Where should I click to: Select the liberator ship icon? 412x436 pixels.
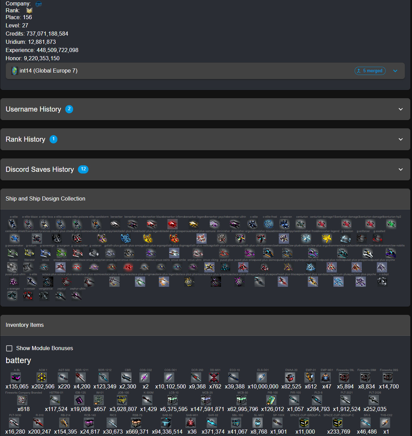tap(28, 267)
